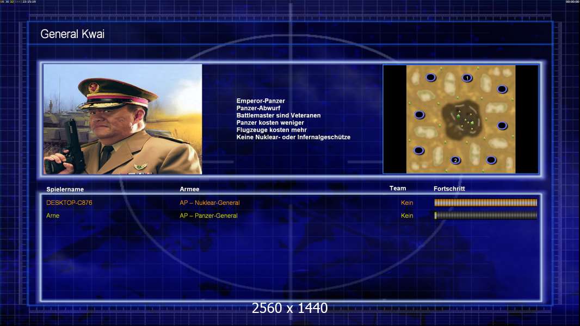Click 'Keine Nuklear- oder Infernalgeschütze' text
The width and height of the screenshot is (580, 326).
[293, 137]
